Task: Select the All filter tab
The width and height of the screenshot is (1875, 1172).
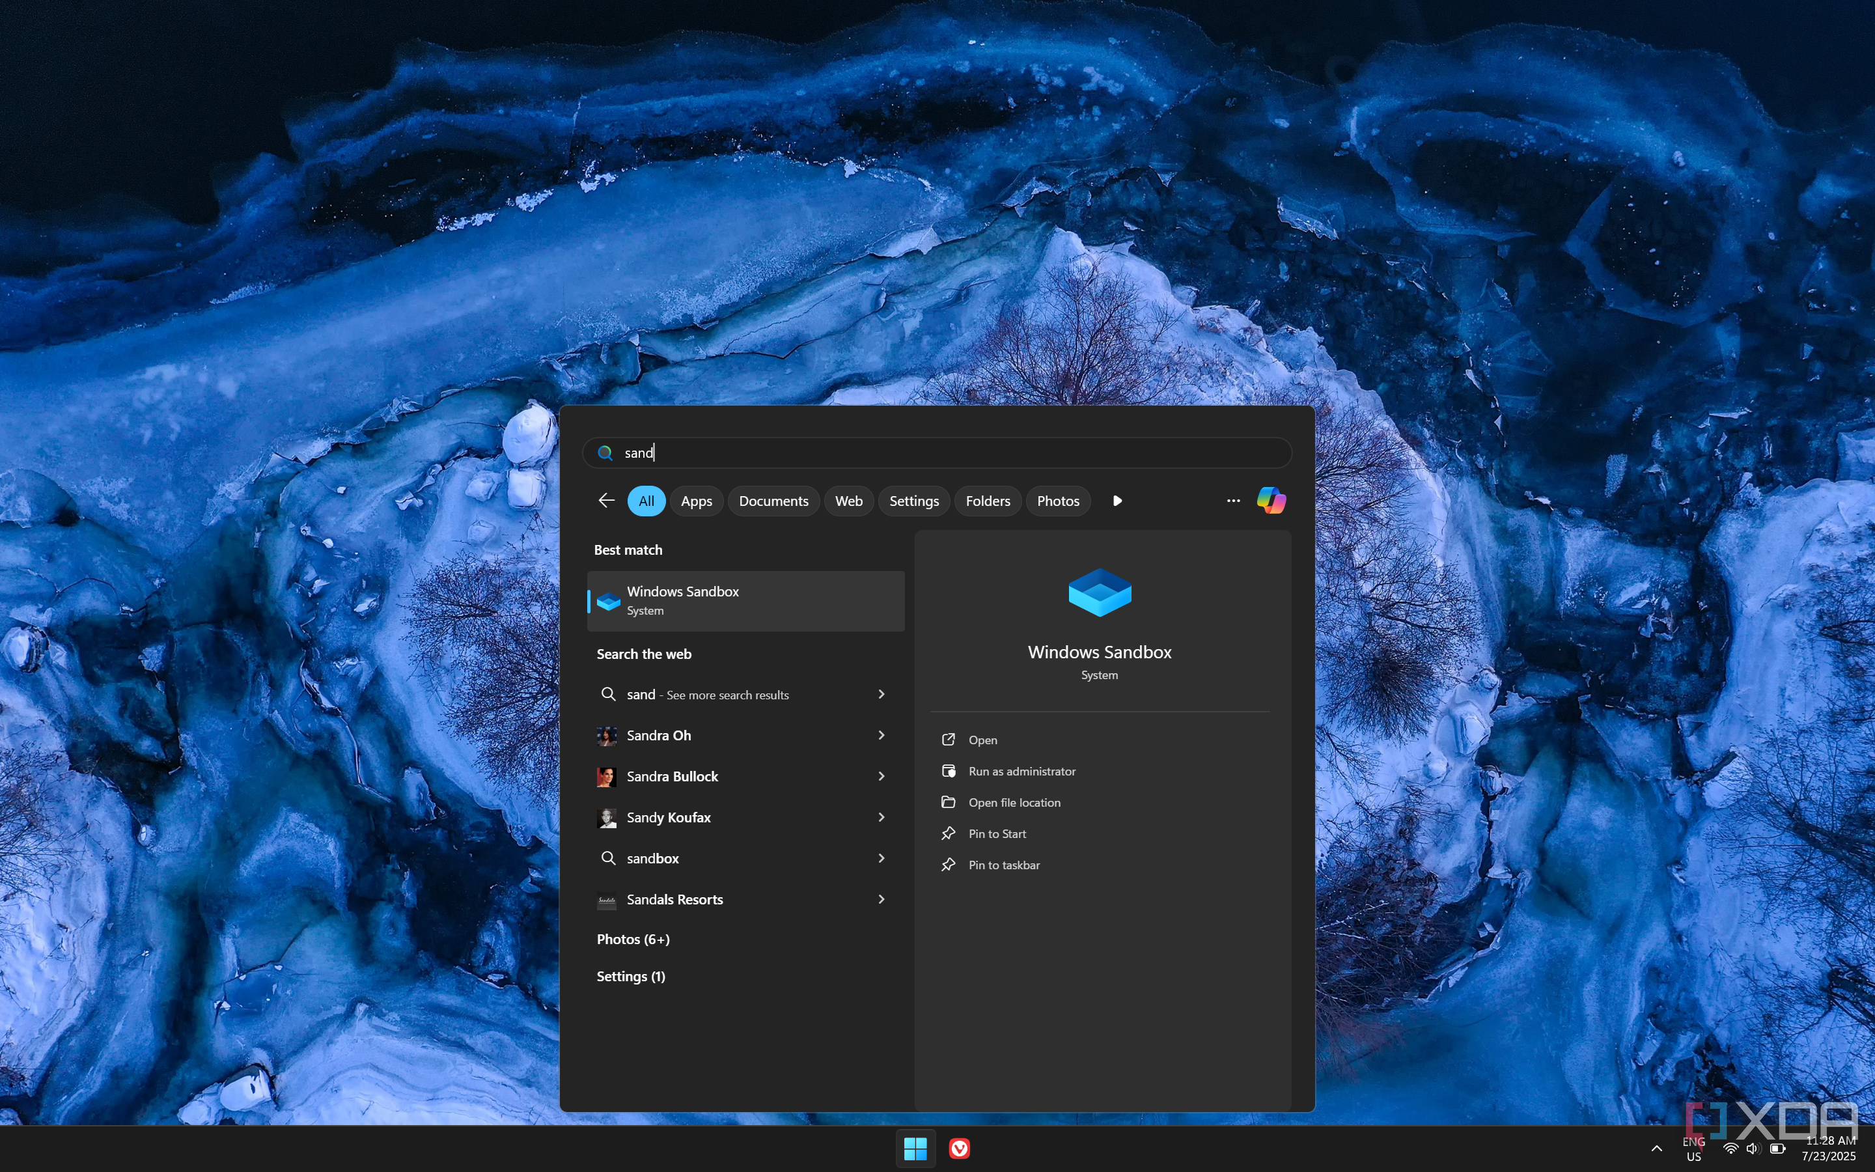Action: pos(646,501)
